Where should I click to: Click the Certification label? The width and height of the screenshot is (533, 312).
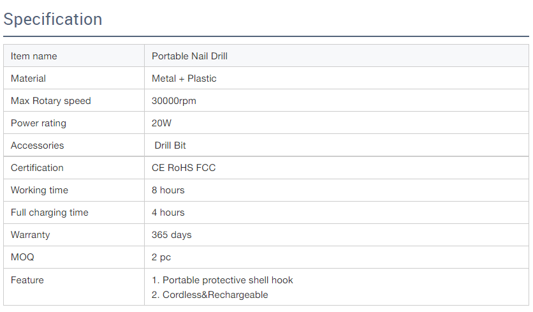pyautogui.click(x=37, y=168)
